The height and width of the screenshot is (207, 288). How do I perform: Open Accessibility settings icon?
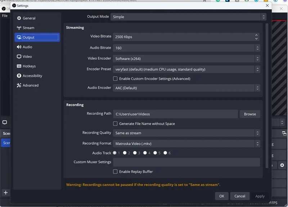click(19, 76)
